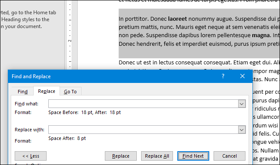Click the Find Next button

point(193,156)
